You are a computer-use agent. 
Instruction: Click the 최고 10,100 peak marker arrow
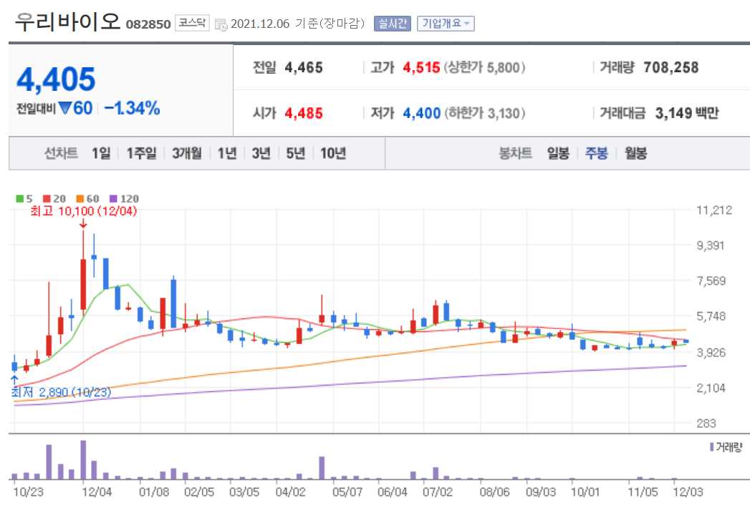(x=85, y=223)
